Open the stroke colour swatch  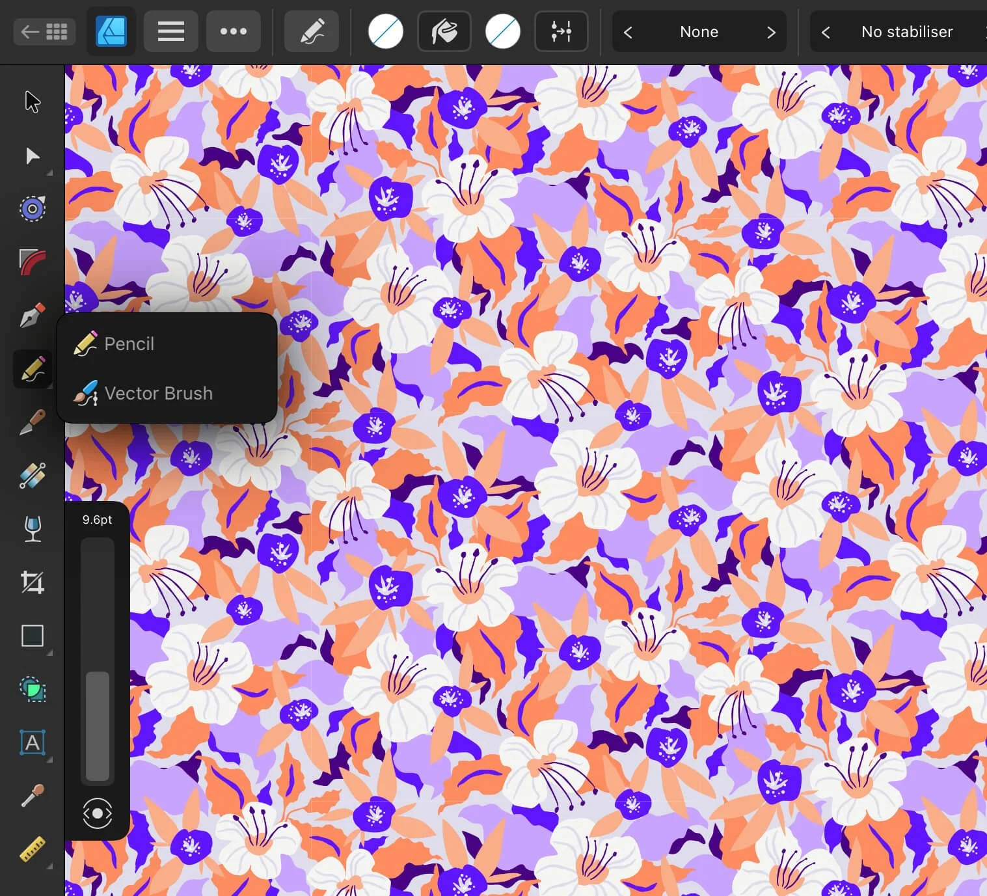[x=385, y=31]
